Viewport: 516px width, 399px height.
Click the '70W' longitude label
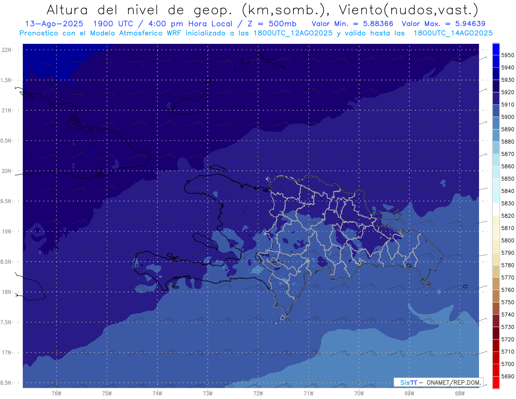click(x=359, y=393)
